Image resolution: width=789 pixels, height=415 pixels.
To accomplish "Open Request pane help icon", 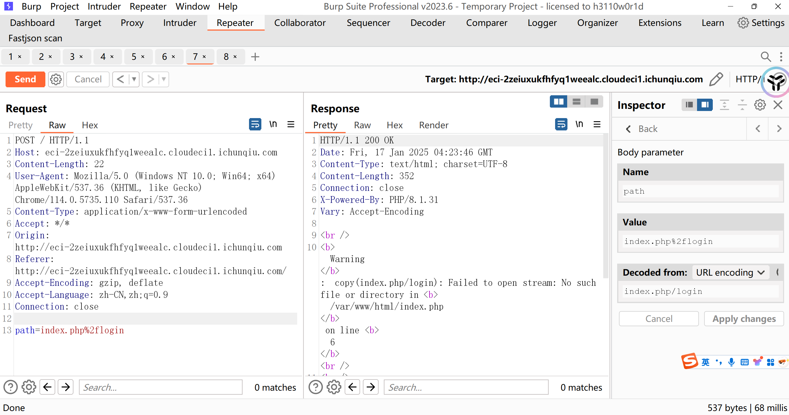I will (x=10, y=387).
